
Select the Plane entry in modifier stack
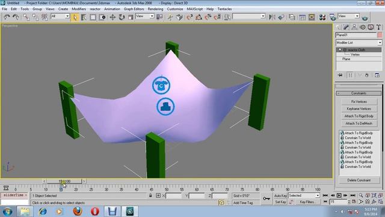point(346,59)
